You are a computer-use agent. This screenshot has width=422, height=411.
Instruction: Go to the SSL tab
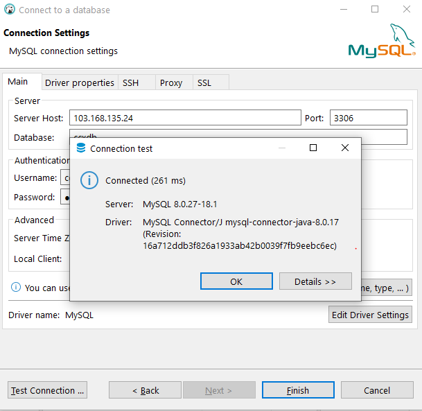[204, 82]
